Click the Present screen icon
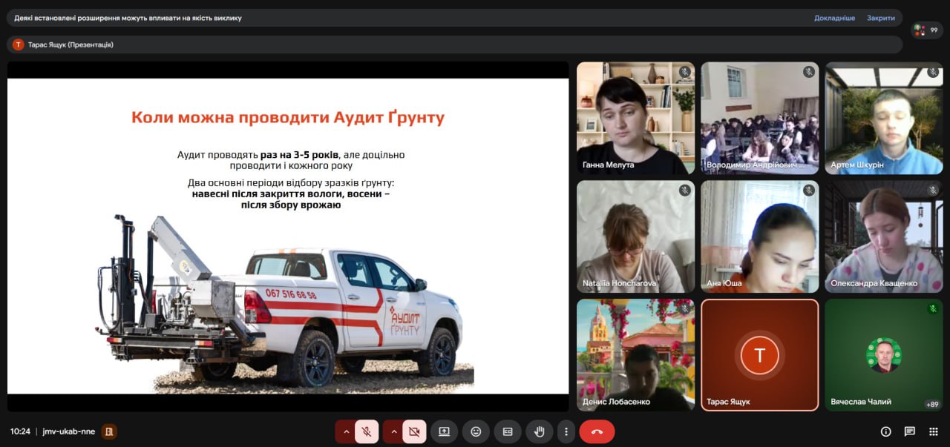This screenshot has width=950, height=447. (444, 431)
